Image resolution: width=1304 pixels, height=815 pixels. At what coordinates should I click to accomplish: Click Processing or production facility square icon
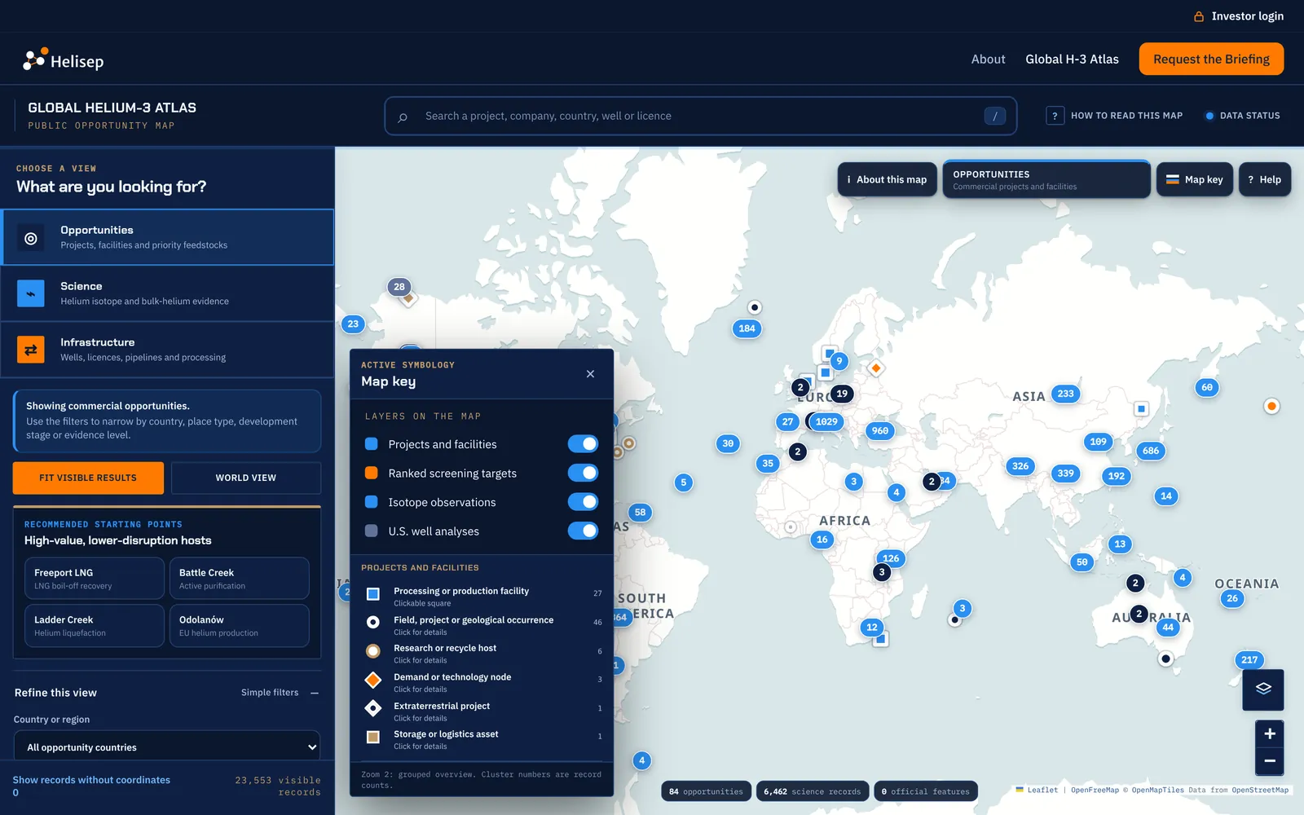(x=373, y=594)
